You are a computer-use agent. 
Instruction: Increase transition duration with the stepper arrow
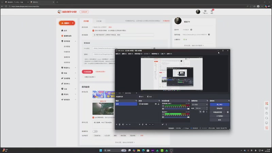207,107
